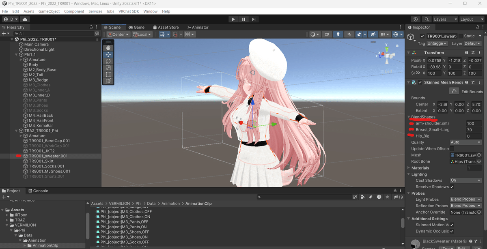Viewport: 487px width, 249px height.
Task: Open the VRChat SDK menu
Action: coord(129,11)
